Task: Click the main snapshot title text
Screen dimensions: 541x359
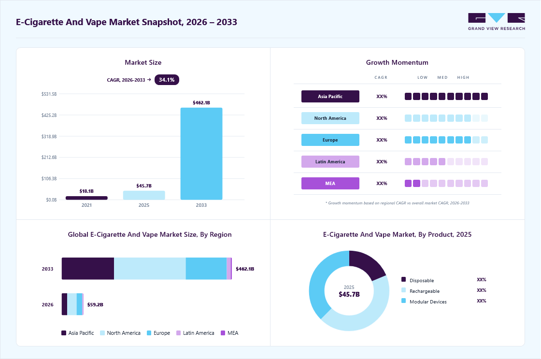Action: coord(127,22)
